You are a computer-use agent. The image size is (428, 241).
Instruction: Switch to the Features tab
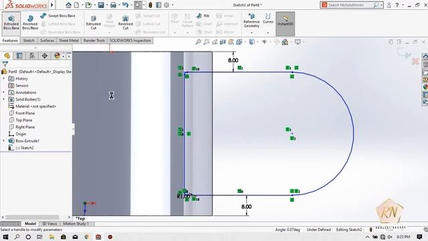click(10, 40)
